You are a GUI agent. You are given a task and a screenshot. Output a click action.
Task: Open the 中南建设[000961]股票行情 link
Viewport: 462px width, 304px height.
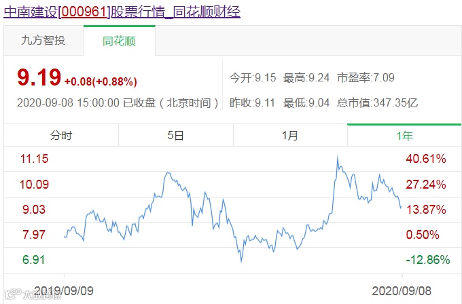click(x=122, y=12)
